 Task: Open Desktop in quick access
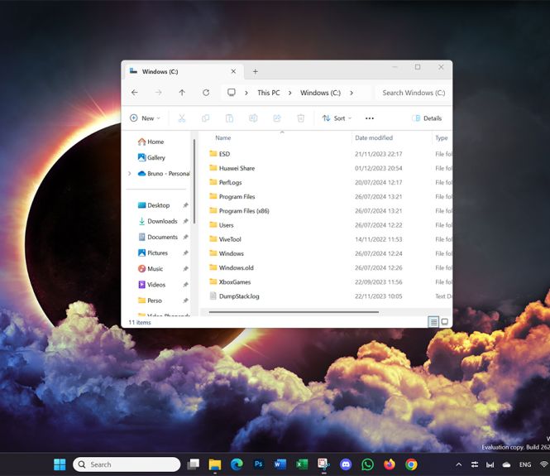click(154, 205)
